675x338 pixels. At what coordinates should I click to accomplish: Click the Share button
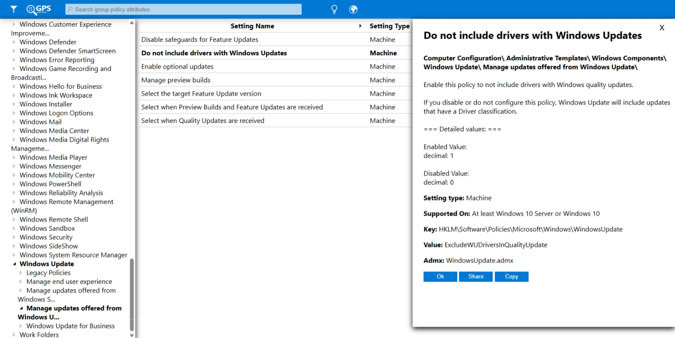(x=476, y=276)
